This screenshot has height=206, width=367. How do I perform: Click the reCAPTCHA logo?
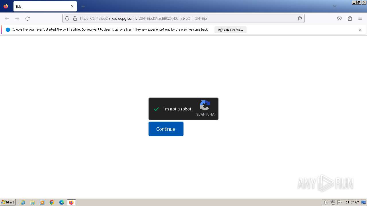(205, 105)
